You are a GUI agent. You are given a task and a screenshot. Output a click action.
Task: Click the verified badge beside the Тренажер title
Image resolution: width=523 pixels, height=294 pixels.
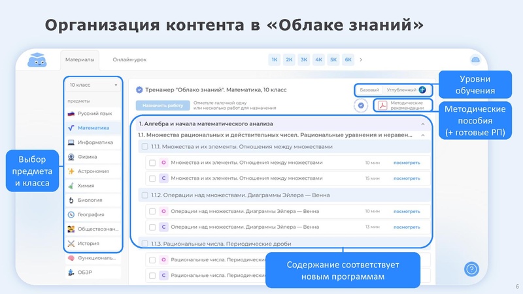[x=139, y=90]
